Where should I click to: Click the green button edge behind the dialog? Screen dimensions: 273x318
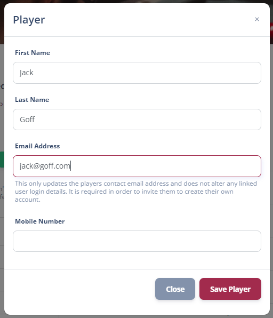pyautogui.click(x=2, y=160)
